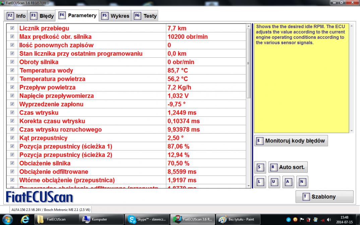Click the Monitoruj kody błędów button
This screenshot has width=360, height=225.
coord(291,141)
